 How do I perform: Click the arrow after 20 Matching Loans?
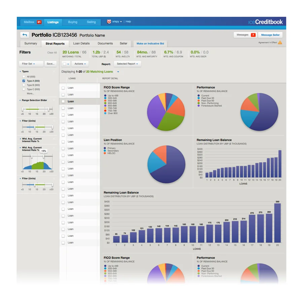(x=118, y=72)
